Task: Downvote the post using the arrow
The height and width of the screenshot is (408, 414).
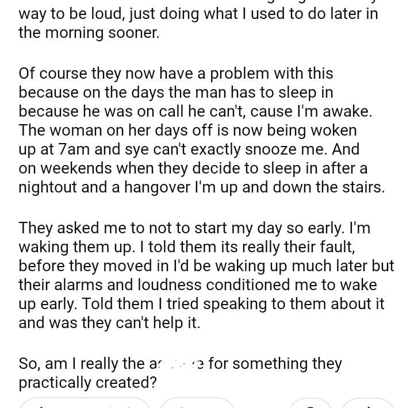Action: point(129,403)
